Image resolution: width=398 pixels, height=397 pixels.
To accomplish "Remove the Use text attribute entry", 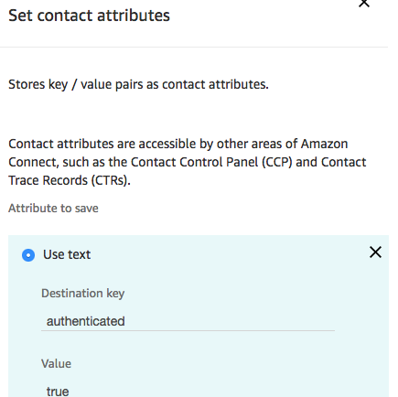I will click(375, 252).
